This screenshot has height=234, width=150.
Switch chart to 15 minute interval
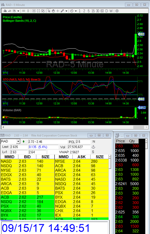pyautogui.click(x=93, y=11)
